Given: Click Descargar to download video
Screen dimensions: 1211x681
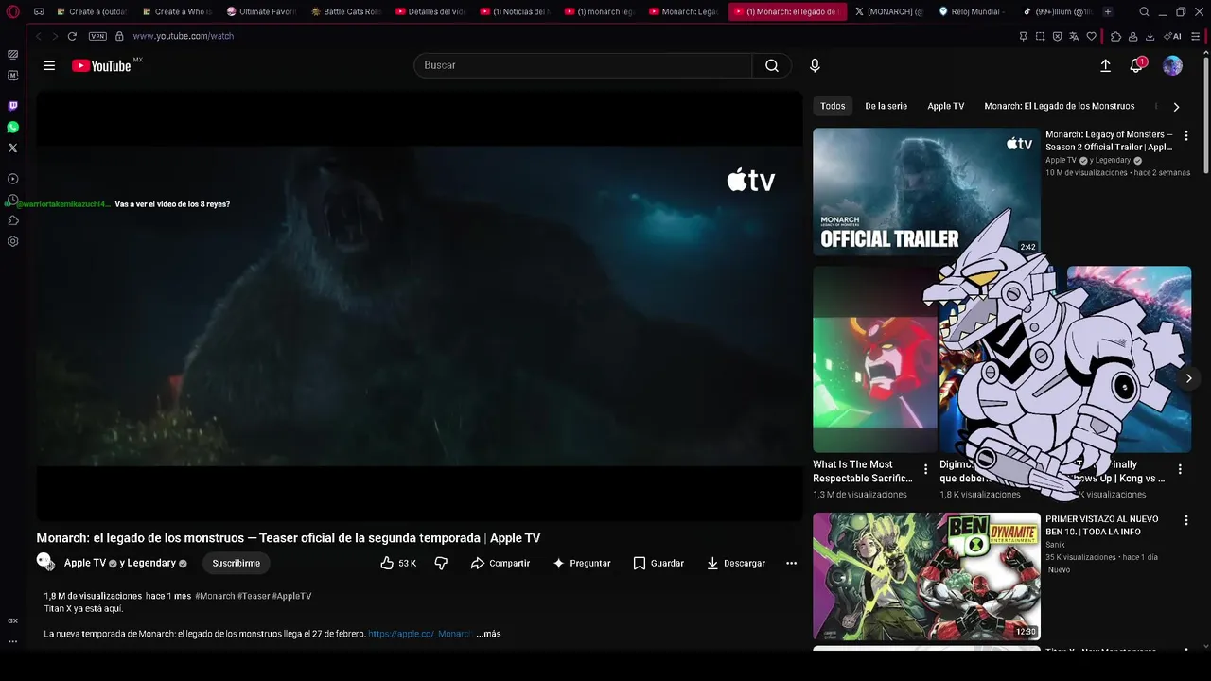Looking at the screenshot, I should [x=736, y=563].
